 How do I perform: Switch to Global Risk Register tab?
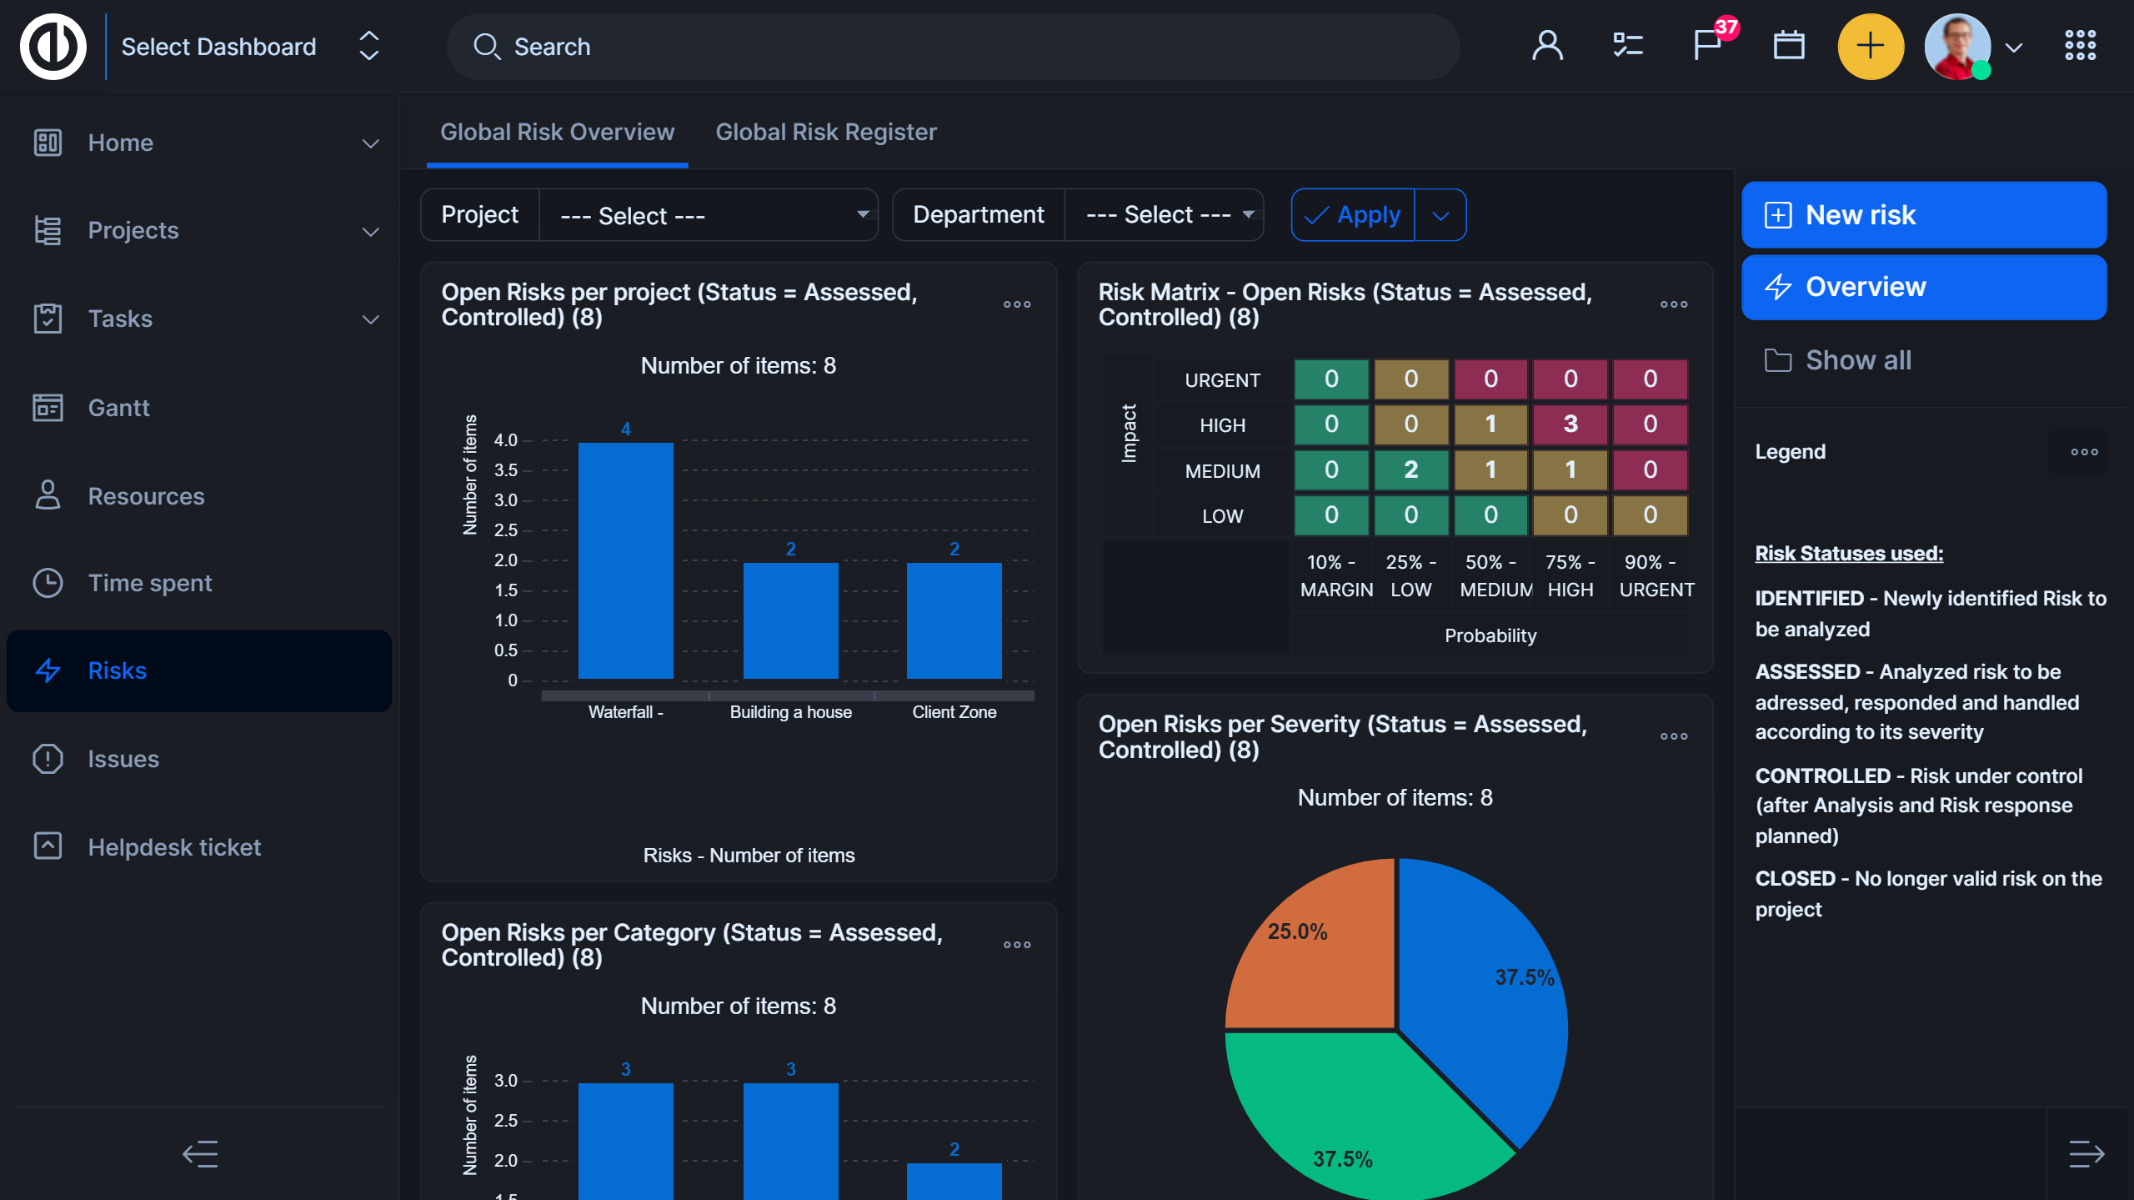(x=825, y=132)
